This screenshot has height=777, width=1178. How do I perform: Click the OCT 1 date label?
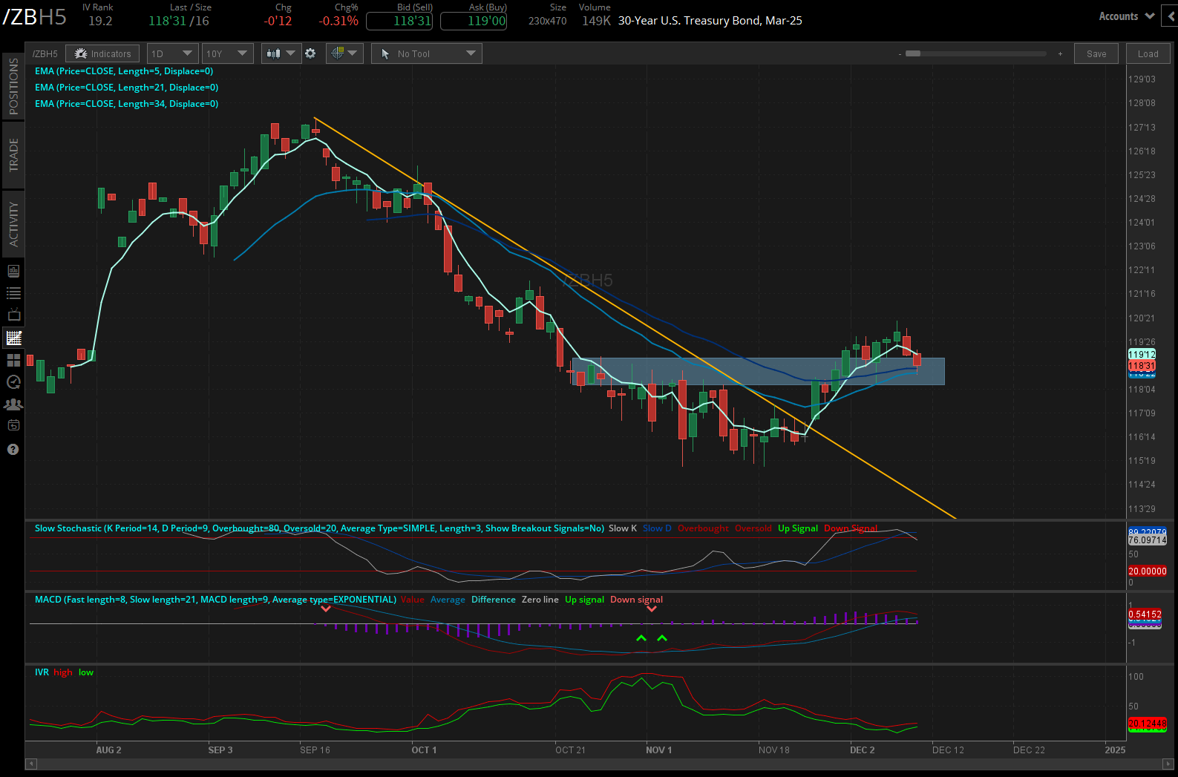coord(424,750)
